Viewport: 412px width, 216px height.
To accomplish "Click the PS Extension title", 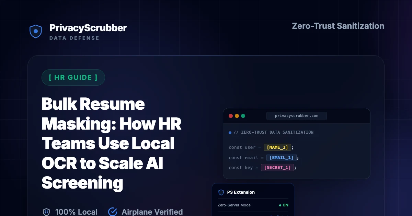I will (241, 192).
